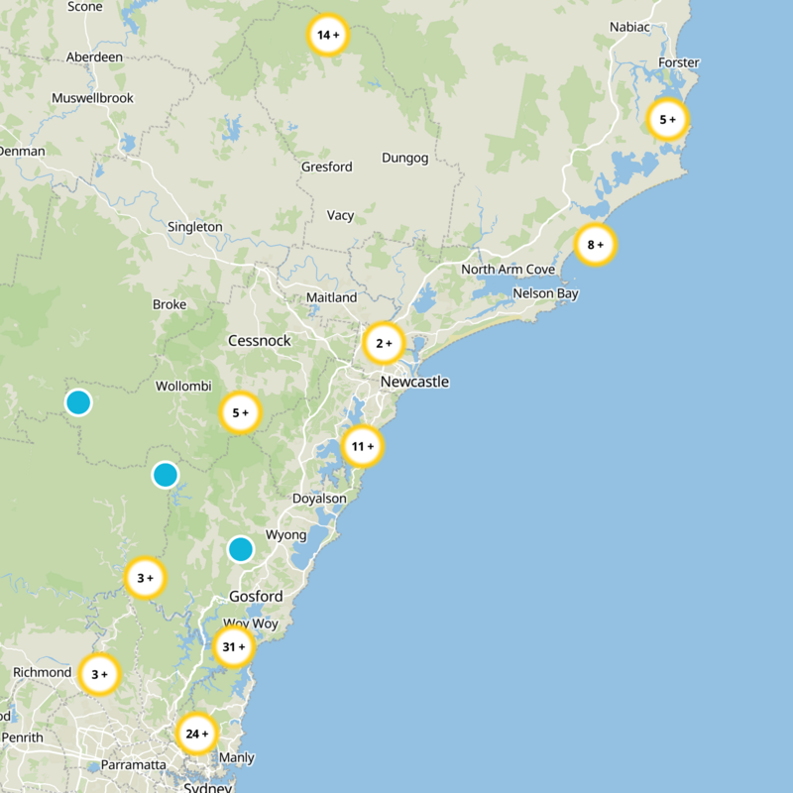Open the 2+ cluster marker above Newcastle
The image size is (793, 793).
point(384,343)
